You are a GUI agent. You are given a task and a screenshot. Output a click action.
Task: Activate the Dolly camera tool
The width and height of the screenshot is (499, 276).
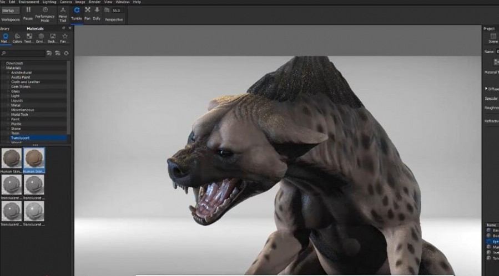pyautogui.click(x=97, y=14)
